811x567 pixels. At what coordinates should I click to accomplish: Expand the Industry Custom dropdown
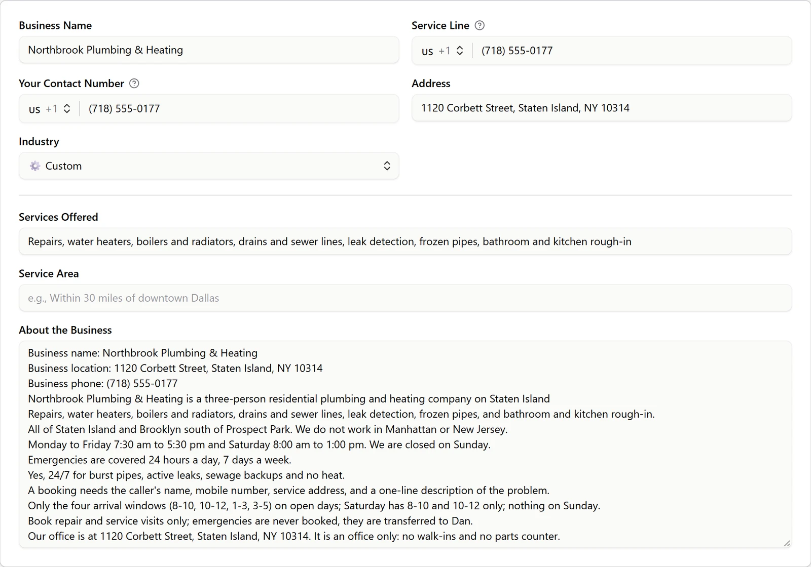click(209, 166)
